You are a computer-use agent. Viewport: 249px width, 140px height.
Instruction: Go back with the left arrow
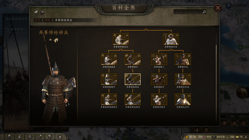pyautogui.click(x=36, y=12)
